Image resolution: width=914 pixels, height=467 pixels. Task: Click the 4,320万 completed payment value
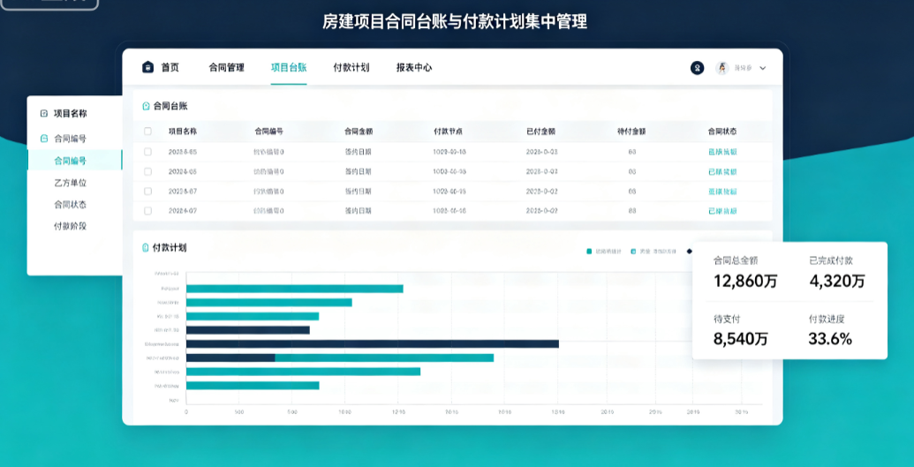pos(837,281)
